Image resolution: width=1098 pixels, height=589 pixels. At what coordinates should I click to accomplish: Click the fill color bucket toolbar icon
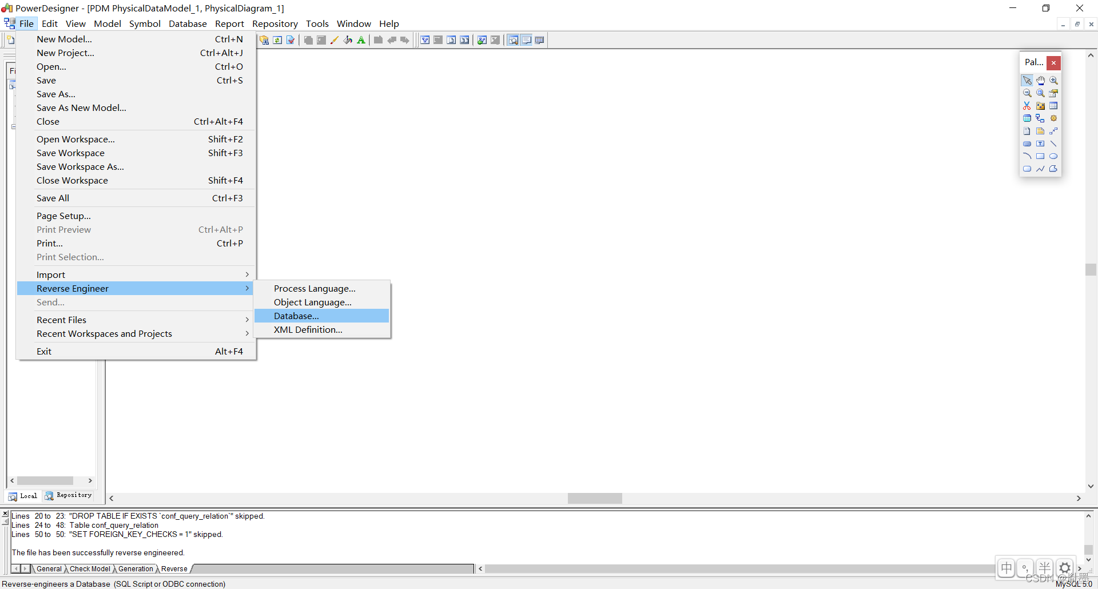click(348, 40)
